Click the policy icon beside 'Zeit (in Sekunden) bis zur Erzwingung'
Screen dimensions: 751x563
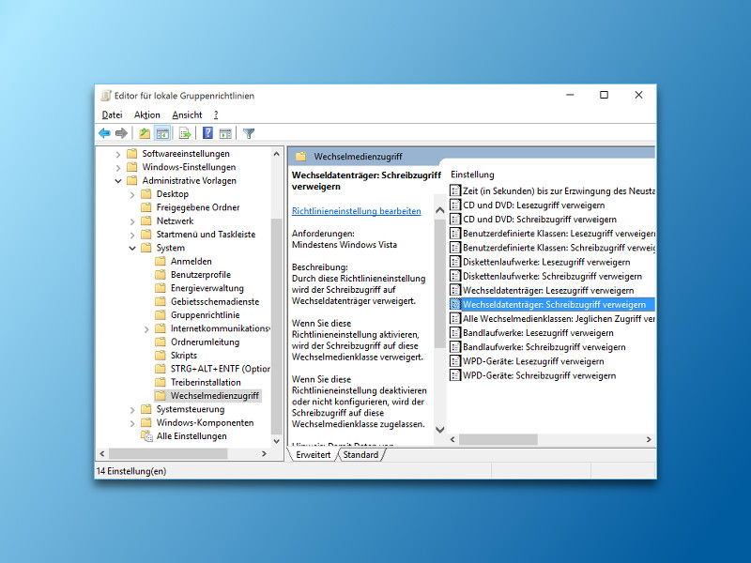(x=455, y=191)
